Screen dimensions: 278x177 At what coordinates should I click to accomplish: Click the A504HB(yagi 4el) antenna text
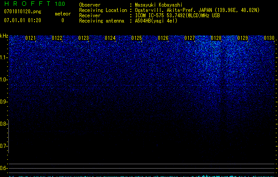coord(156,21)
